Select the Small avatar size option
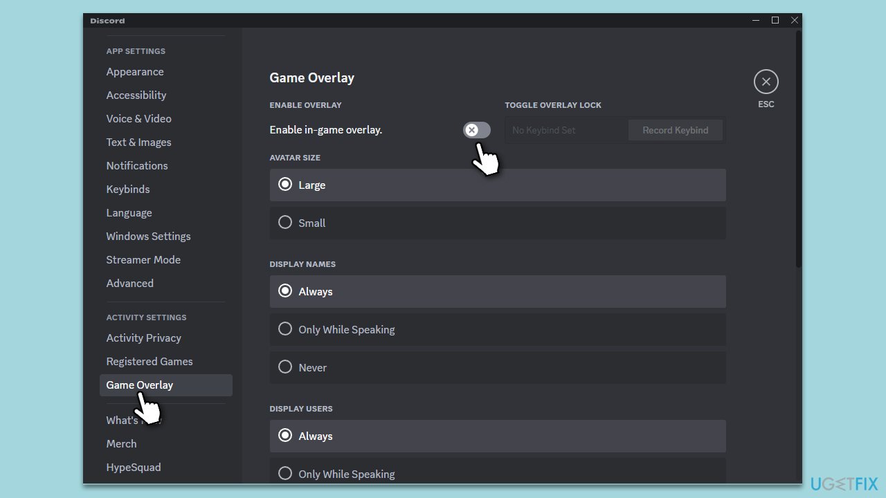Screen dimensions: 886x498 [x=498, y=223]
